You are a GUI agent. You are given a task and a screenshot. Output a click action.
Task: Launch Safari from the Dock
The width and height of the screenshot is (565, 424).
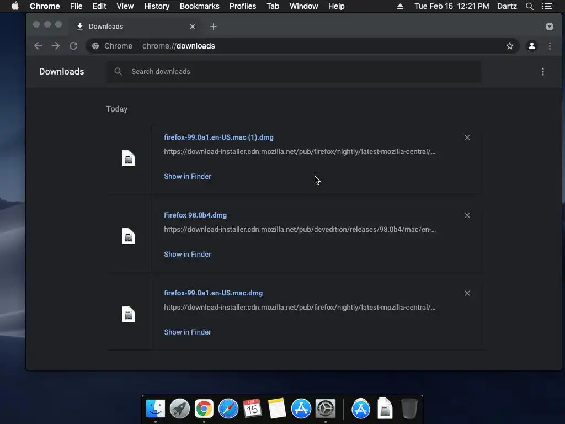point(228,409)
